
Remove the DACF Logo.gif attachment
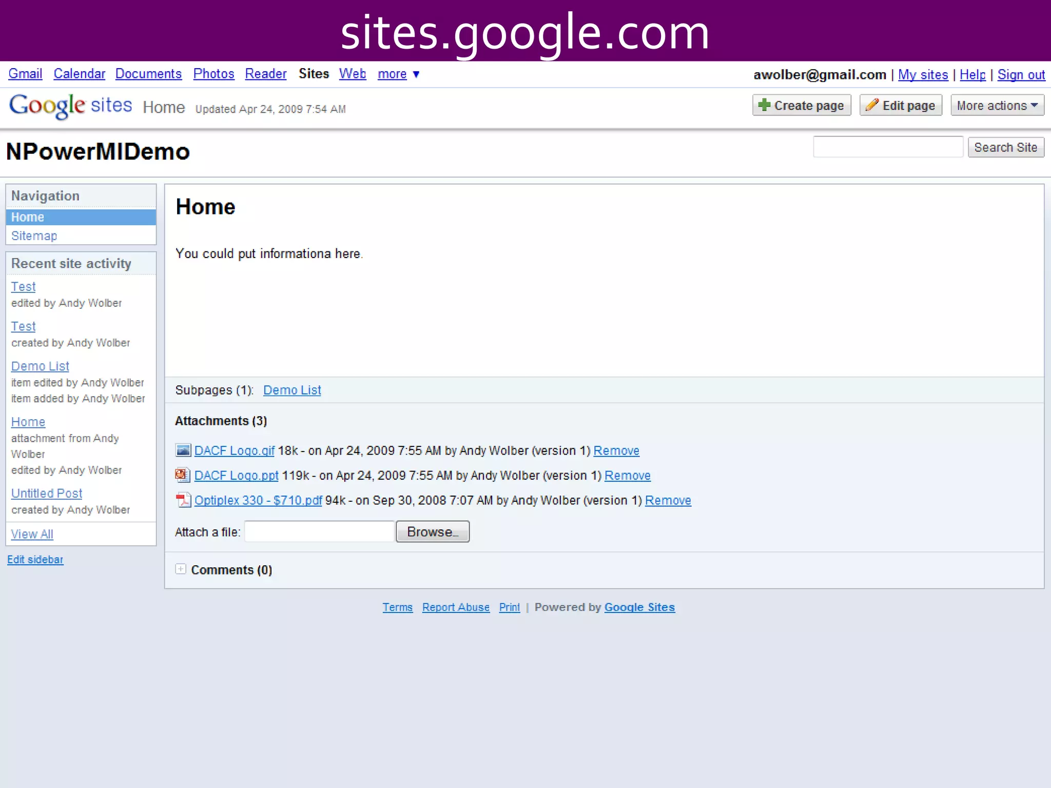click(x=616, y=450)
